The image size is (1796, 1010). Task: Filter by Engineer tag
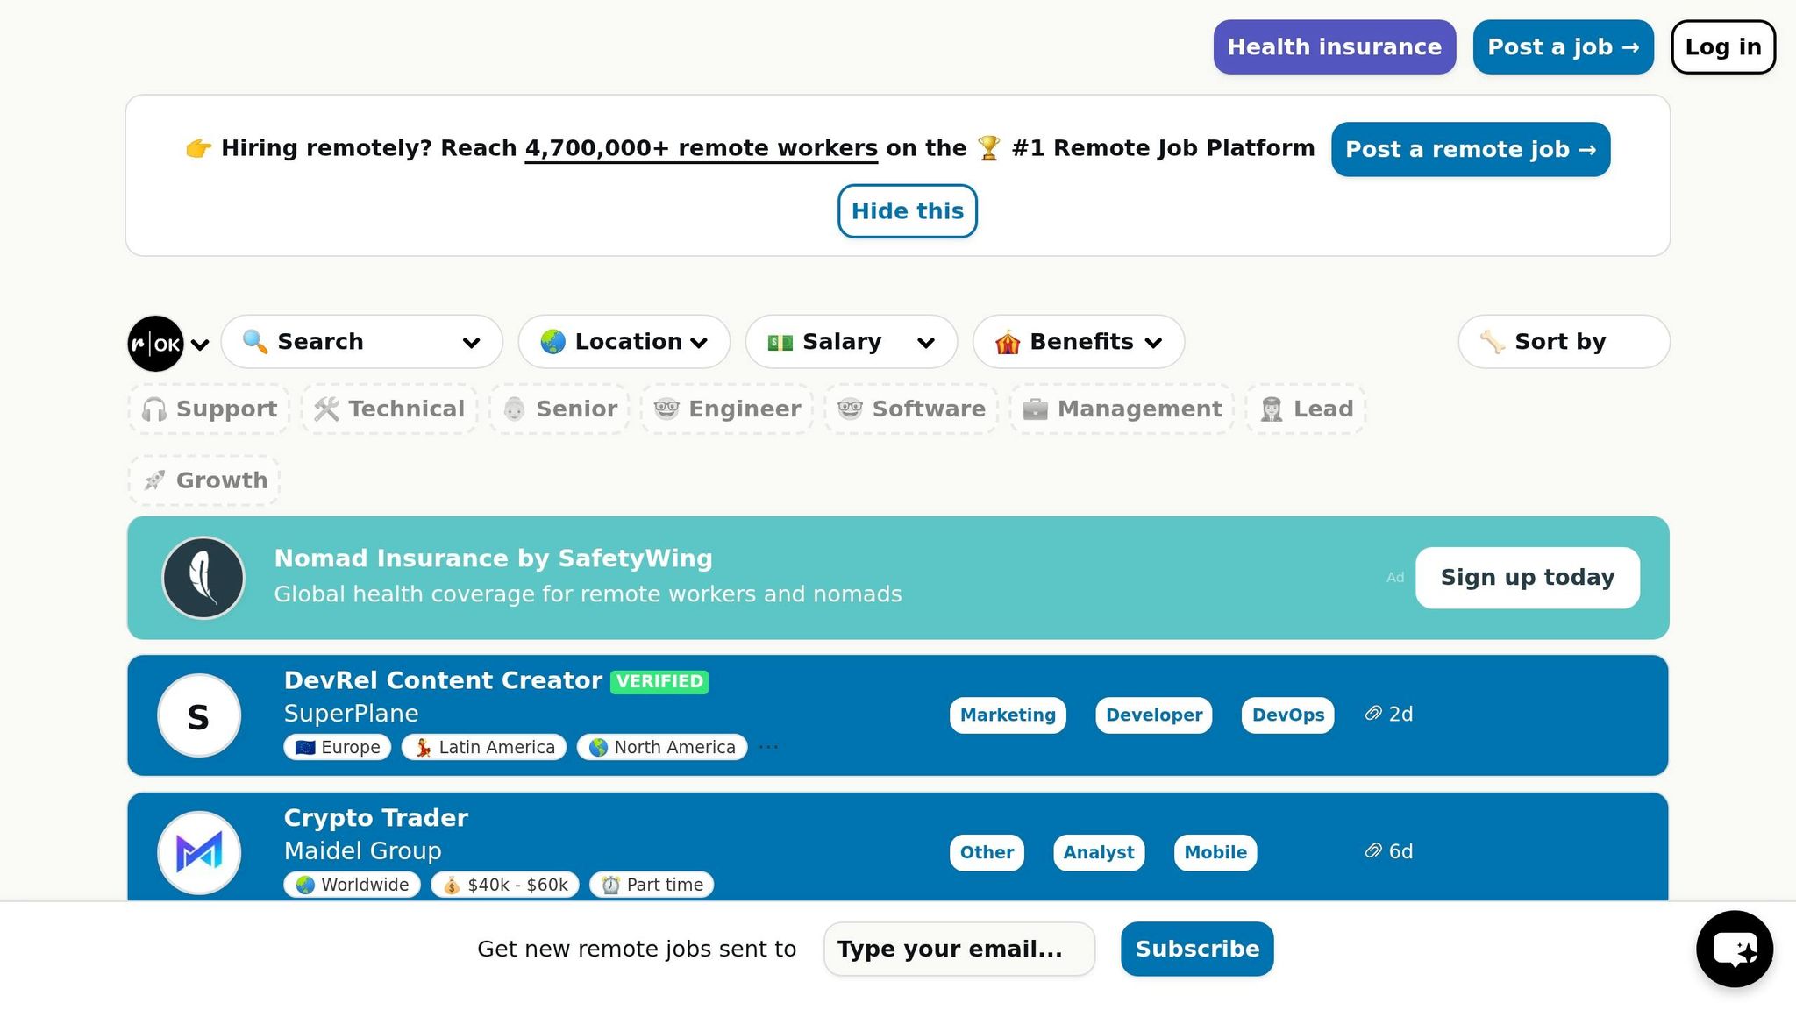point(727,409)
